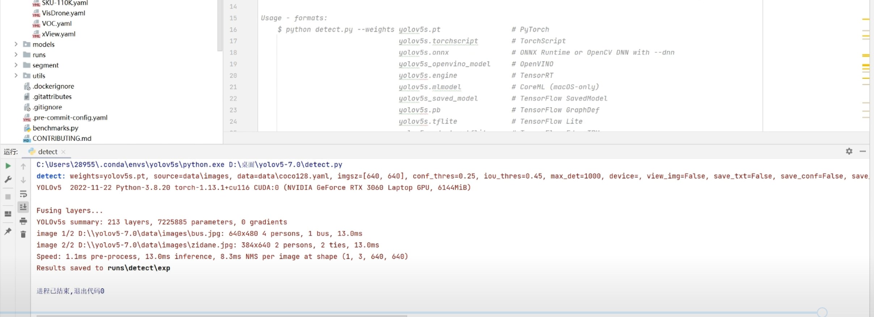The height and width of the screenshot is (317, 874).
Task: Expand the models folder
Action: (16, 44)
